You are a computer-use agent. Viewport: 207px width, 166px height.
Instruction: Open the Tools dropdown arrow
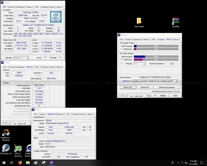click(x=155, y=95)
